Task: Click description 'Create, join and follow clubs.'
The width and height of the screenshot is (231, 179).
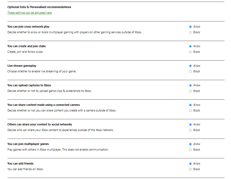Action: 25,52
